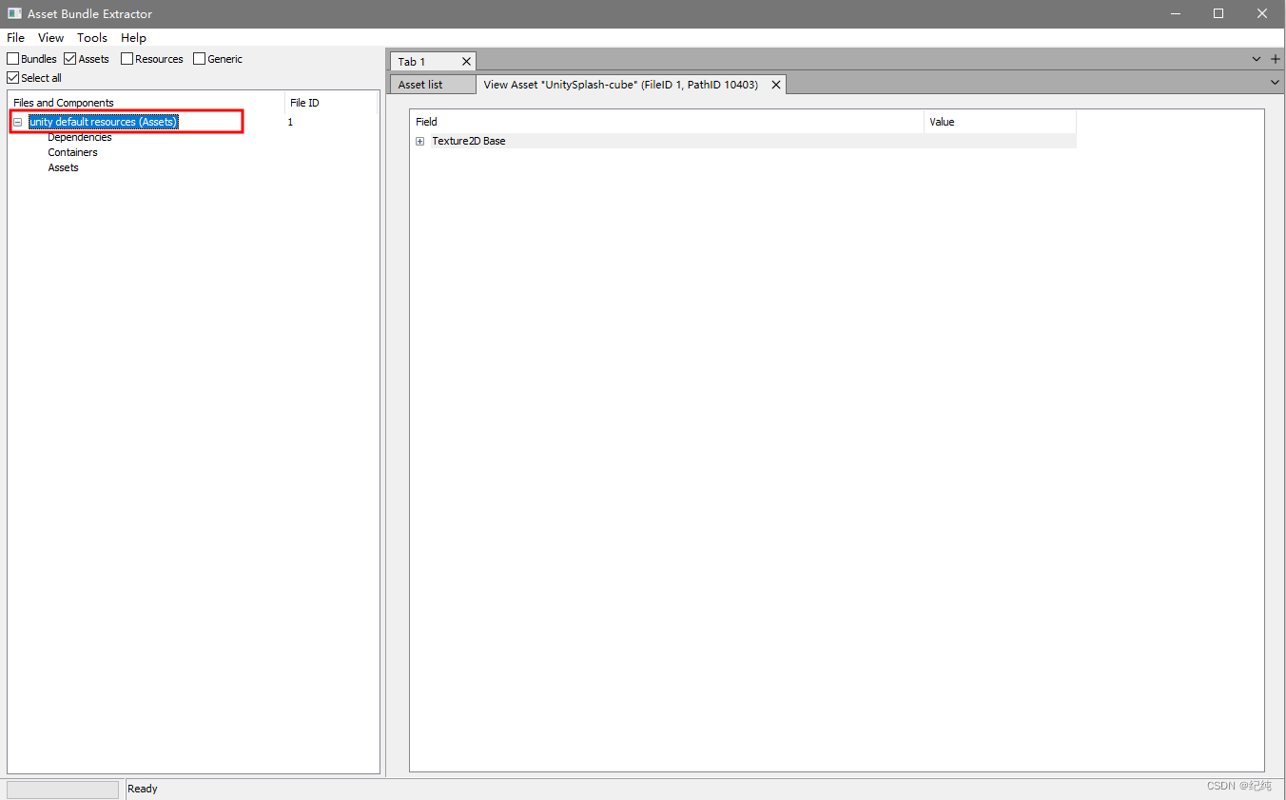Image resolution: width=1286 pixels, height=800 pixels.
Task: Add a new tab with plus icon
Action: 1276,59
